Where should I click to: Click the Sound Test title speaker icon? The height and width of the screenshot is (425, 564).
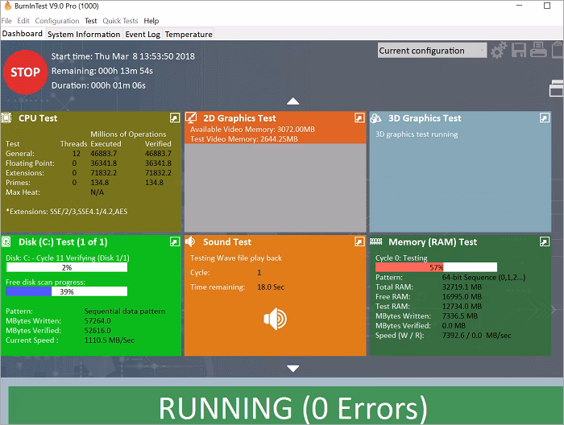coord(190,241)
